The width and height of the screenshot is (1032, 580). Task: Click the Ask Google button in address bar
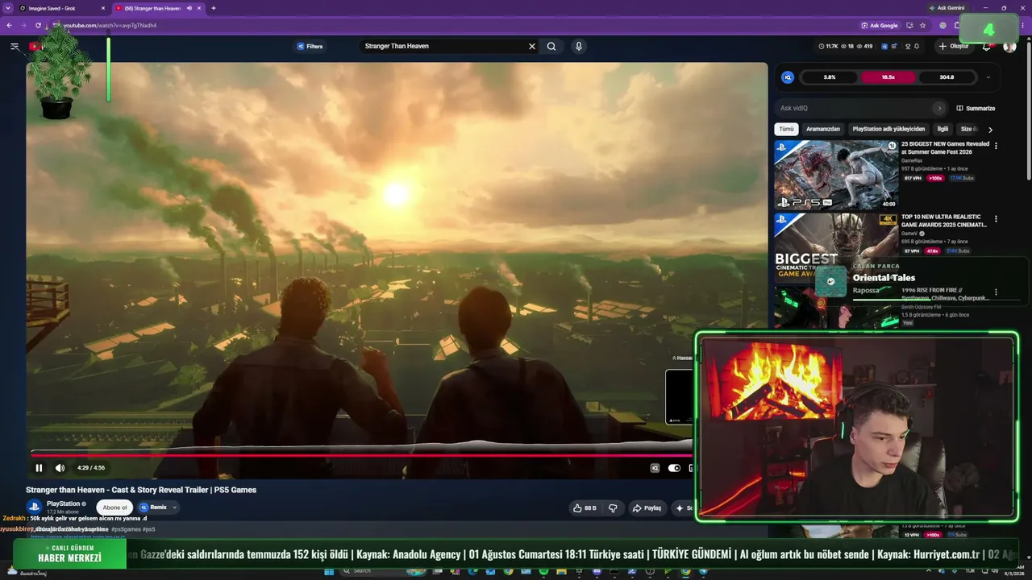pos(879,26)
